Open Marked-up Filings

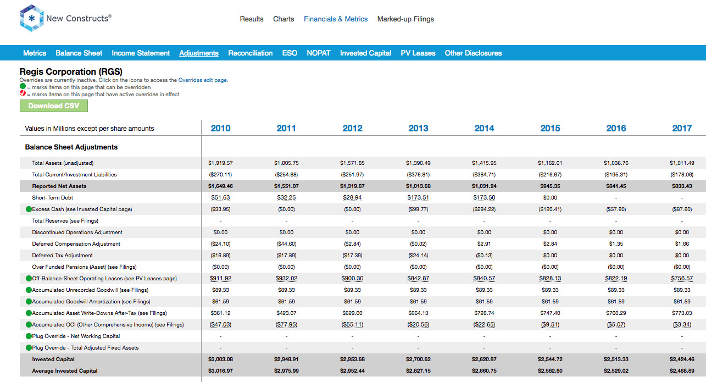click(405, 19)
